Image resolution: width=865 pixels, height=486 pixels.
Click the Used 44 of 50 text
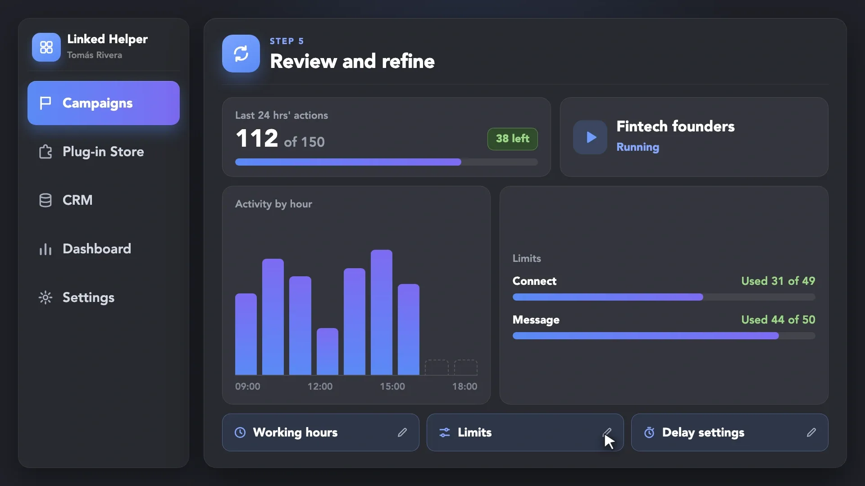tap(778, 319)
